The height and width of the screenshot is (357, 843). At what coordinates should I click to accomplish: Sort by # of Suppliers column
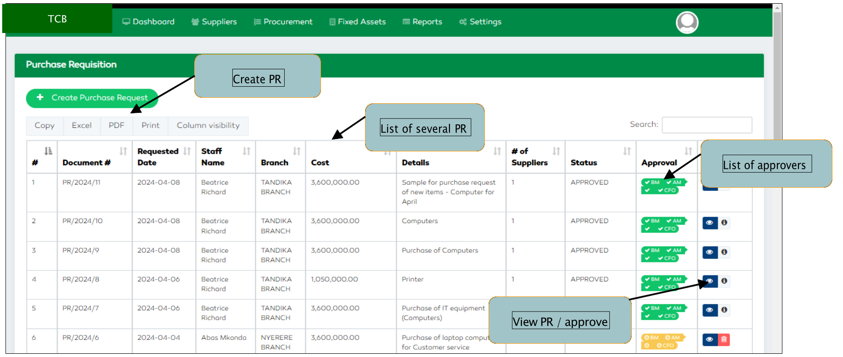(x=535, y=157)
